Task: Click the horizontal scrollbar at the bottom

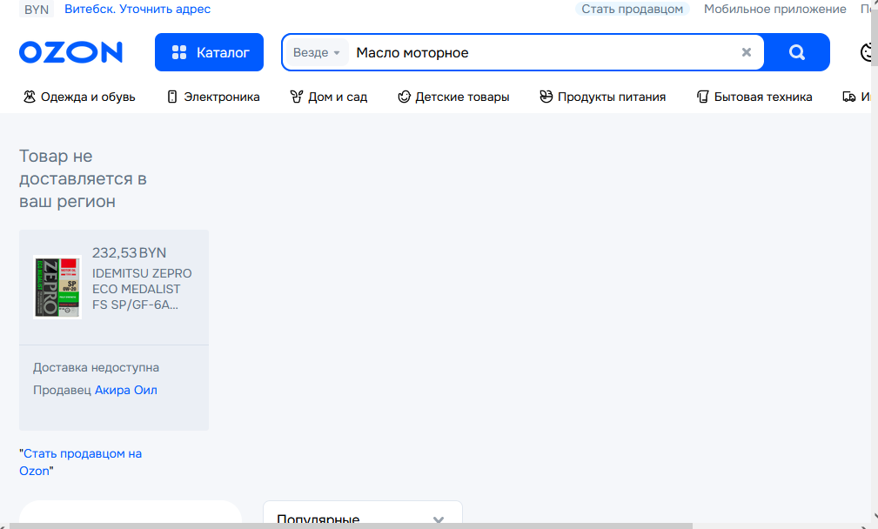Action: [x=351, y=526]
